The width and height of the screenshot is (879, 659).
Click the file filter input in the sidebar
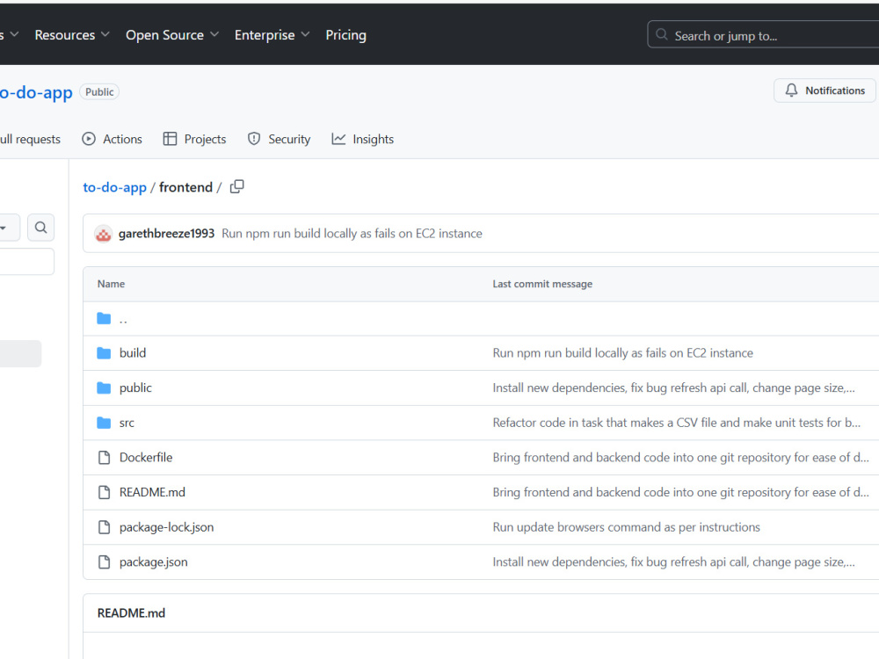click(x=27, y=262)
